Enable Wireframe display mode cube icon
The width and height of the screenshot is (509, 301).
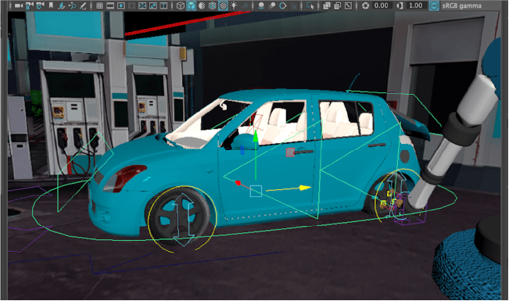tap(181, 5)
